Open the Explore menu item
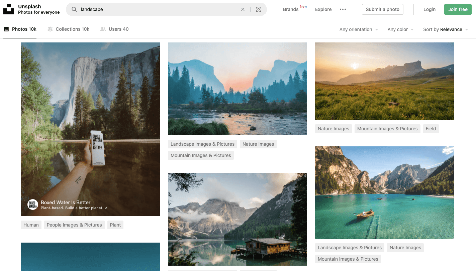 point(323,9)
